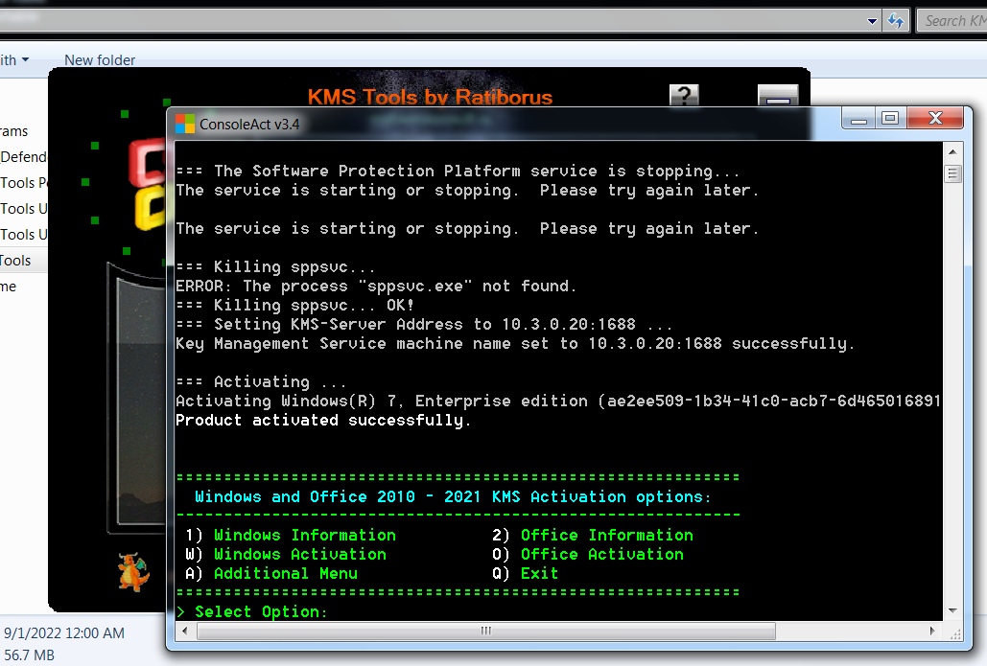Click the 'Windows Information' menu option text
Image resolution: width=987 pixels, height=666 pixels.
(305, 535)
